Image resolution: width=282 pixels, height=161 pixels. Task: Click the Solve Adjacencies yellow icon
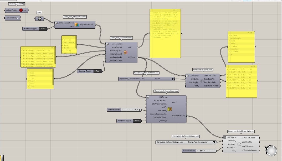tap(170, 109)
